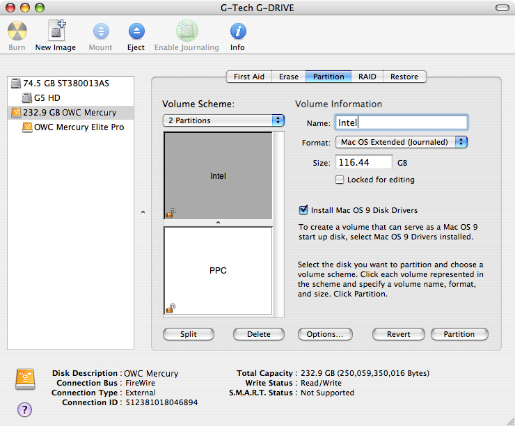Open the Volume Scheme 2 Partitions dropdown

click(223, 120)
